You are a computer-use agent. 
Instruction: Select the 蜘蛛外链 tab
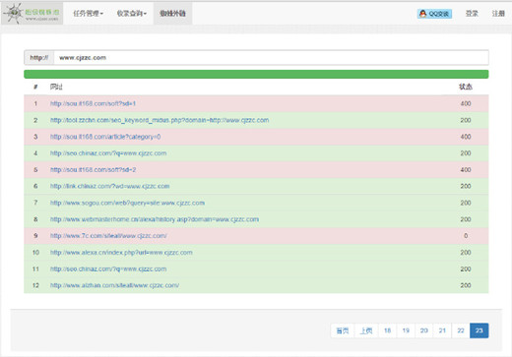point(172,14)
